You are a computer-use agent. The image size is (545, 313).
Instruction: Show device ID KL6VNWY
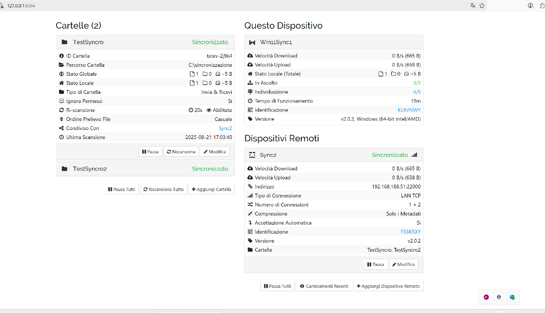coord(409,110)
